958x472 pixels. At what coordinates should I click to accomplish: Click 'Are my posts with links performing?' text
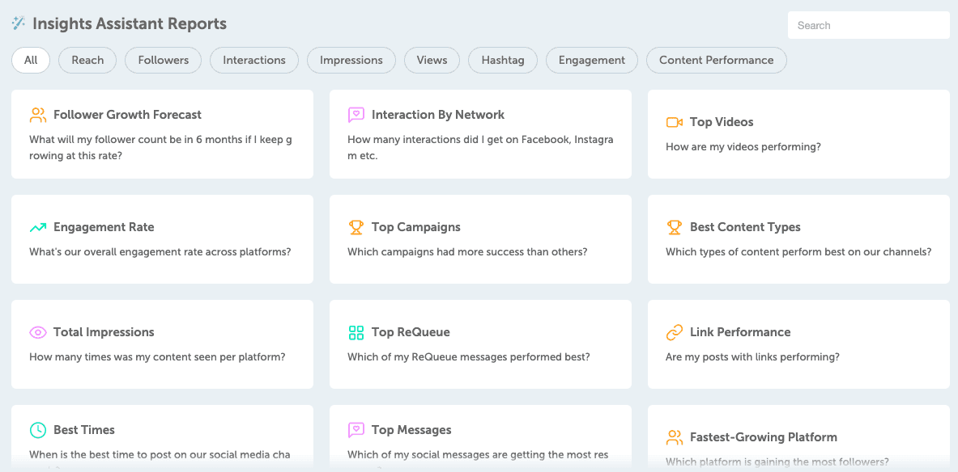pyautogui.click(x=753, y=356)
